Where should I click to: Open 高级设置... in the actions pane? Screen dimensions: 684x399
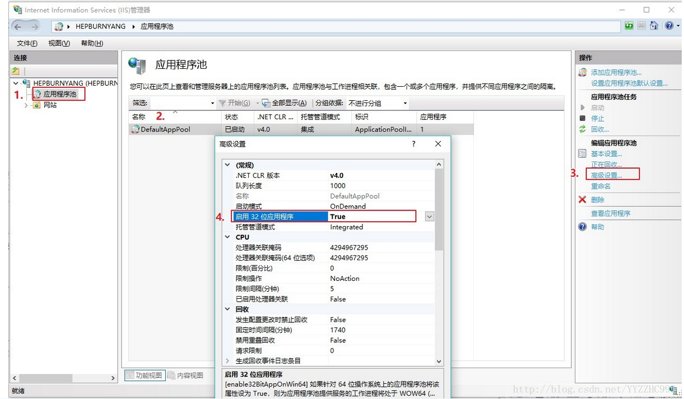606,175
